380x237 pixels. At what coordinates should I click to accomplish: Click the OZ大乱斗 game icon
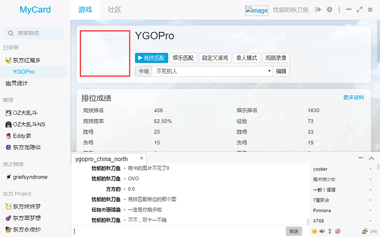pos(8,113)
